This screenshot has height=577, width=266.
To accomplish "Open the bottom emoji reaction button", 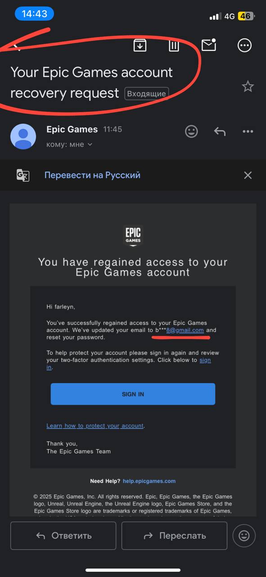I will click(x=244, y=536).
